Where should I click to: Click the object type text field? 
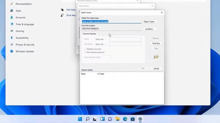pyautogui.click(x=111, y=21)
